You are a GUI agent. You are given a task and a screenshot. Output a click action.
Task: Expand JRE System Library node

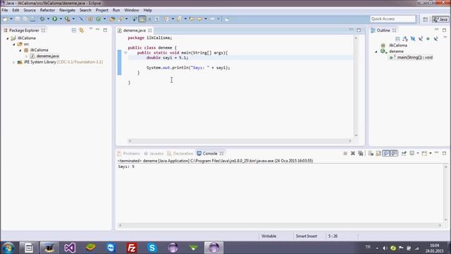[14, 62]
